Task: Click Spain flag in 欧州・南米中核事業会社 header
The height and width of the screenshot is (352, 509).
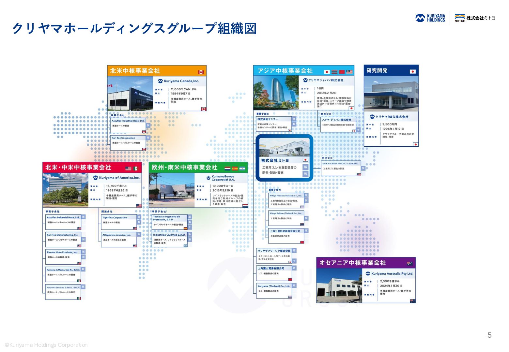Action: (x=235, y=169)
